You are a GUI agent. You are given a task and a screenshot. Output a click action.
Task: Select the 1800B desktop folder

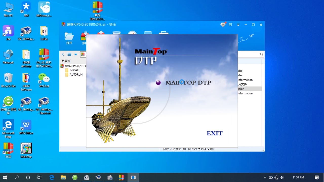26,58
